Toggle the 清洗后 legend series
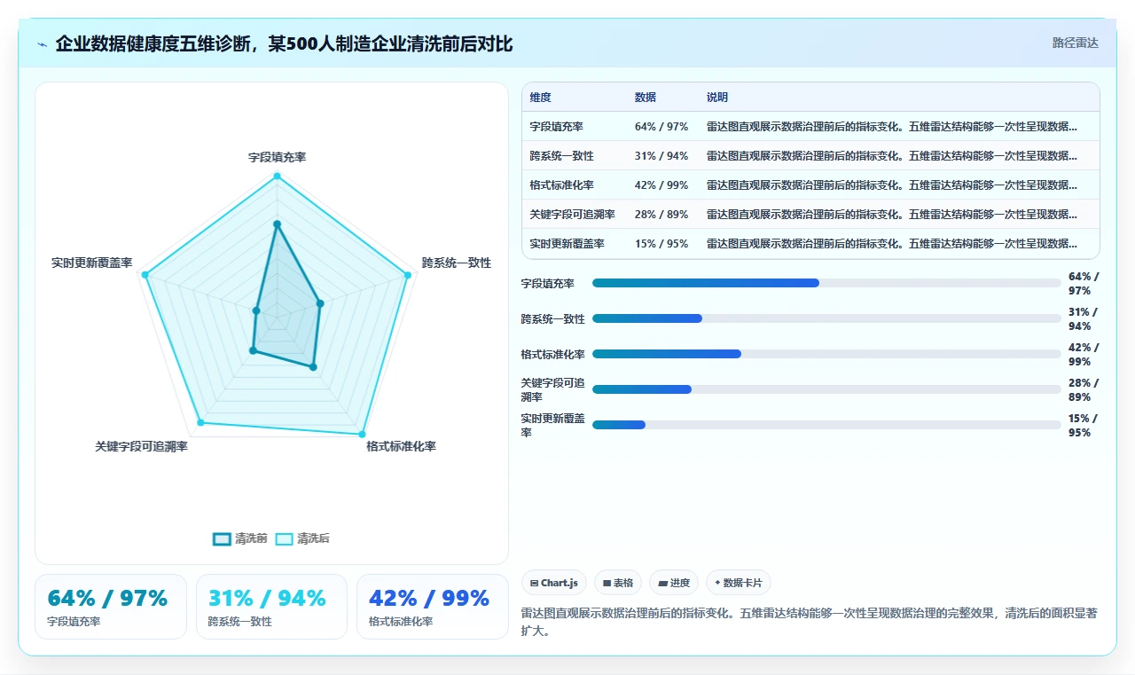Image resolution: width=1135 pixels, height=675 pixels. pyautogui.click(x=302, y=538)
